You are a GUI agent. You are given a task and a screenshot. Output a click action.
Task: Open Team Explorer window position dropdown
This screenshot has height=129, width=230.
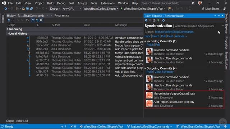coord(215,16)
